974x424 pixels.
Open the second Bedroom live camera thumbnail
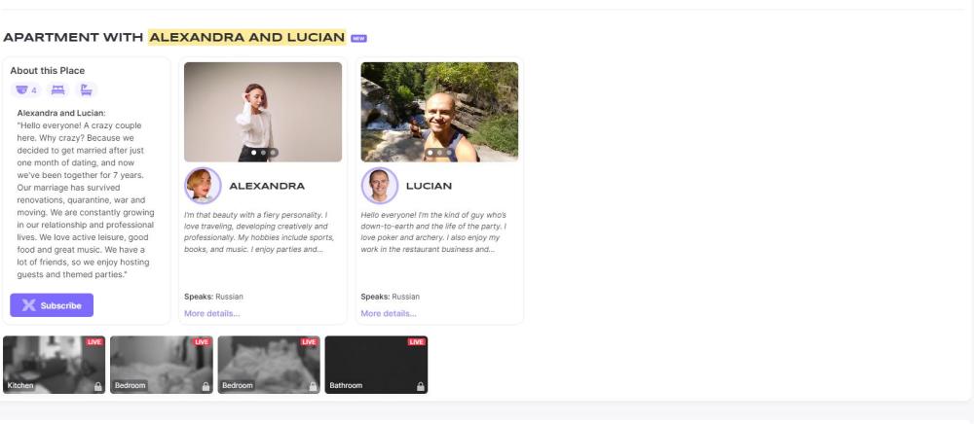(269, 365)
